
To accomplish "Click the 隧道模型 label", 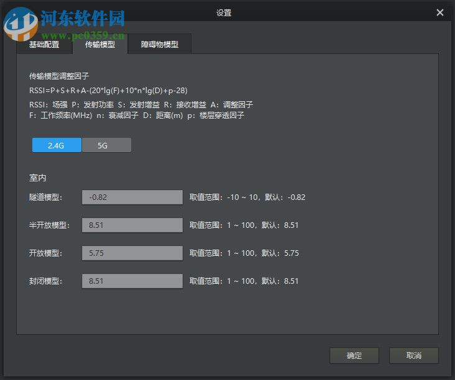I will pyautogui.click(x=45, y=197).
